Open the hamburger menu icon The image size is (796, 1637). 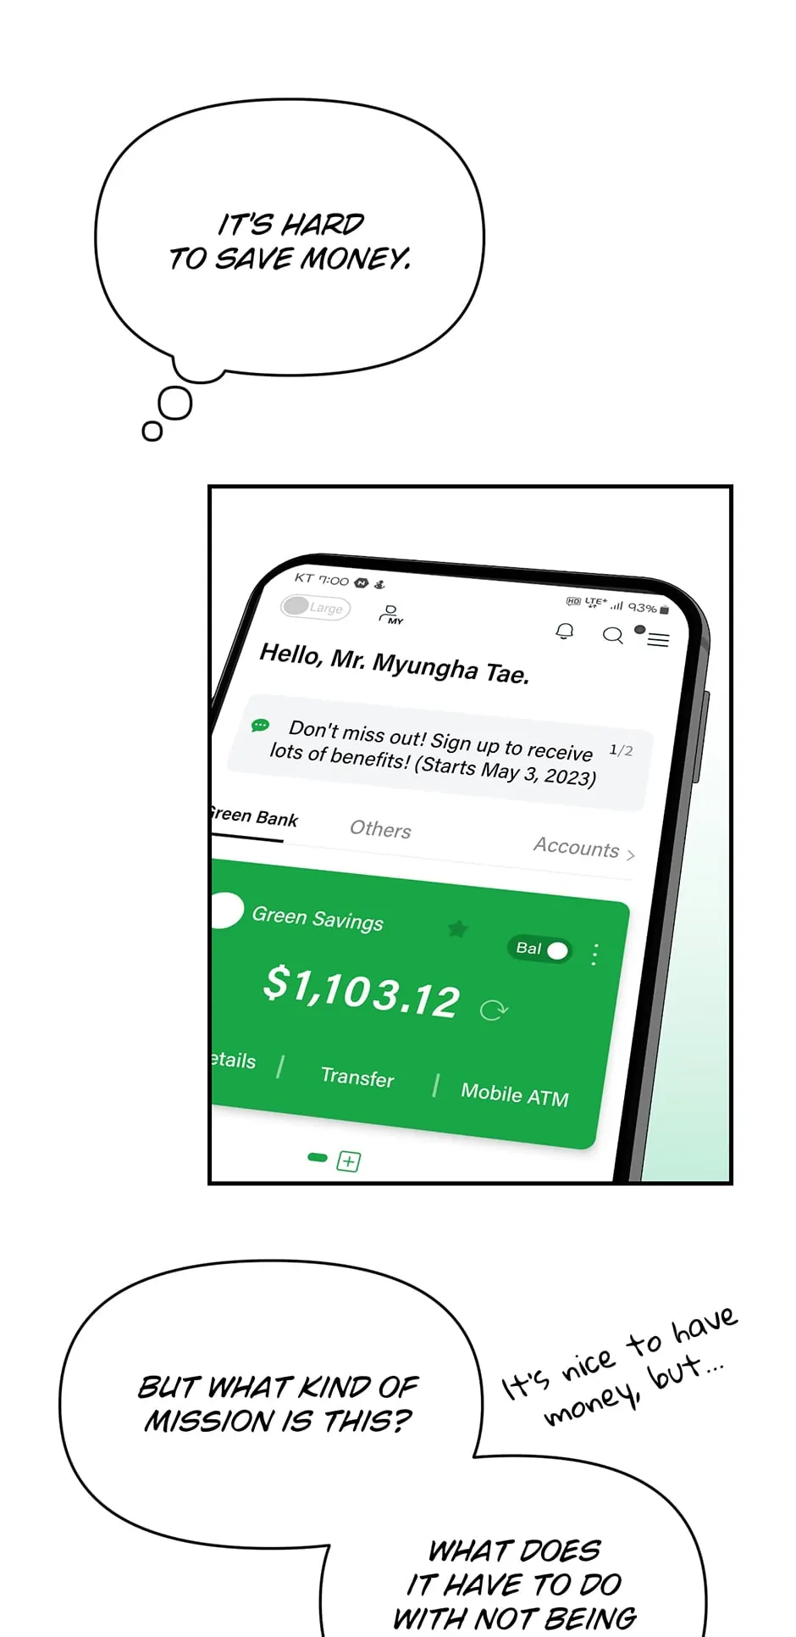657,639
